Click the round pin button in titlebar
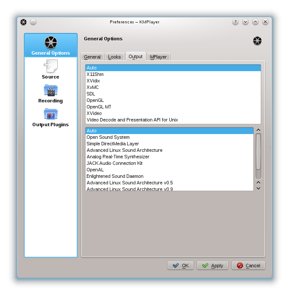Screen dimensions: 289x295 [33, 22]
